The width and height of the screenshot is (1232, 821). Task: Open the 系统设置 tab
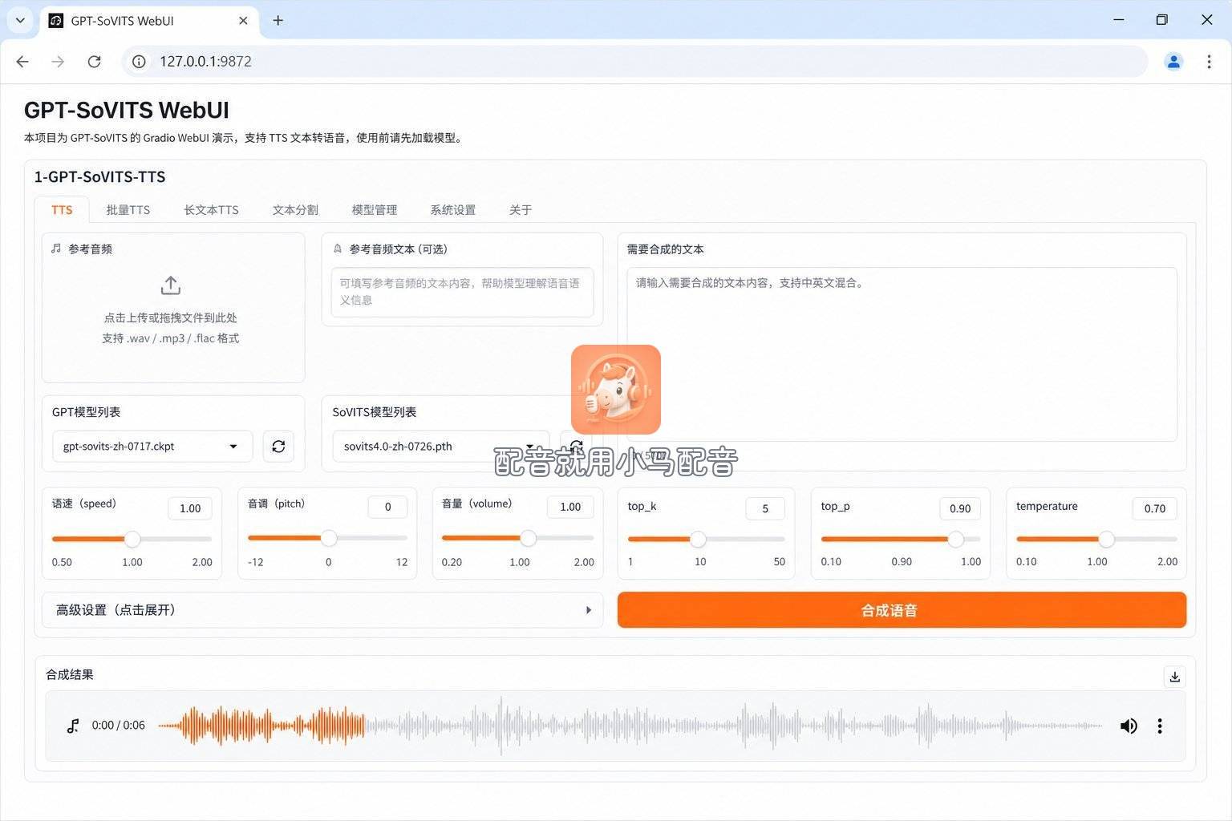(453, 210)
